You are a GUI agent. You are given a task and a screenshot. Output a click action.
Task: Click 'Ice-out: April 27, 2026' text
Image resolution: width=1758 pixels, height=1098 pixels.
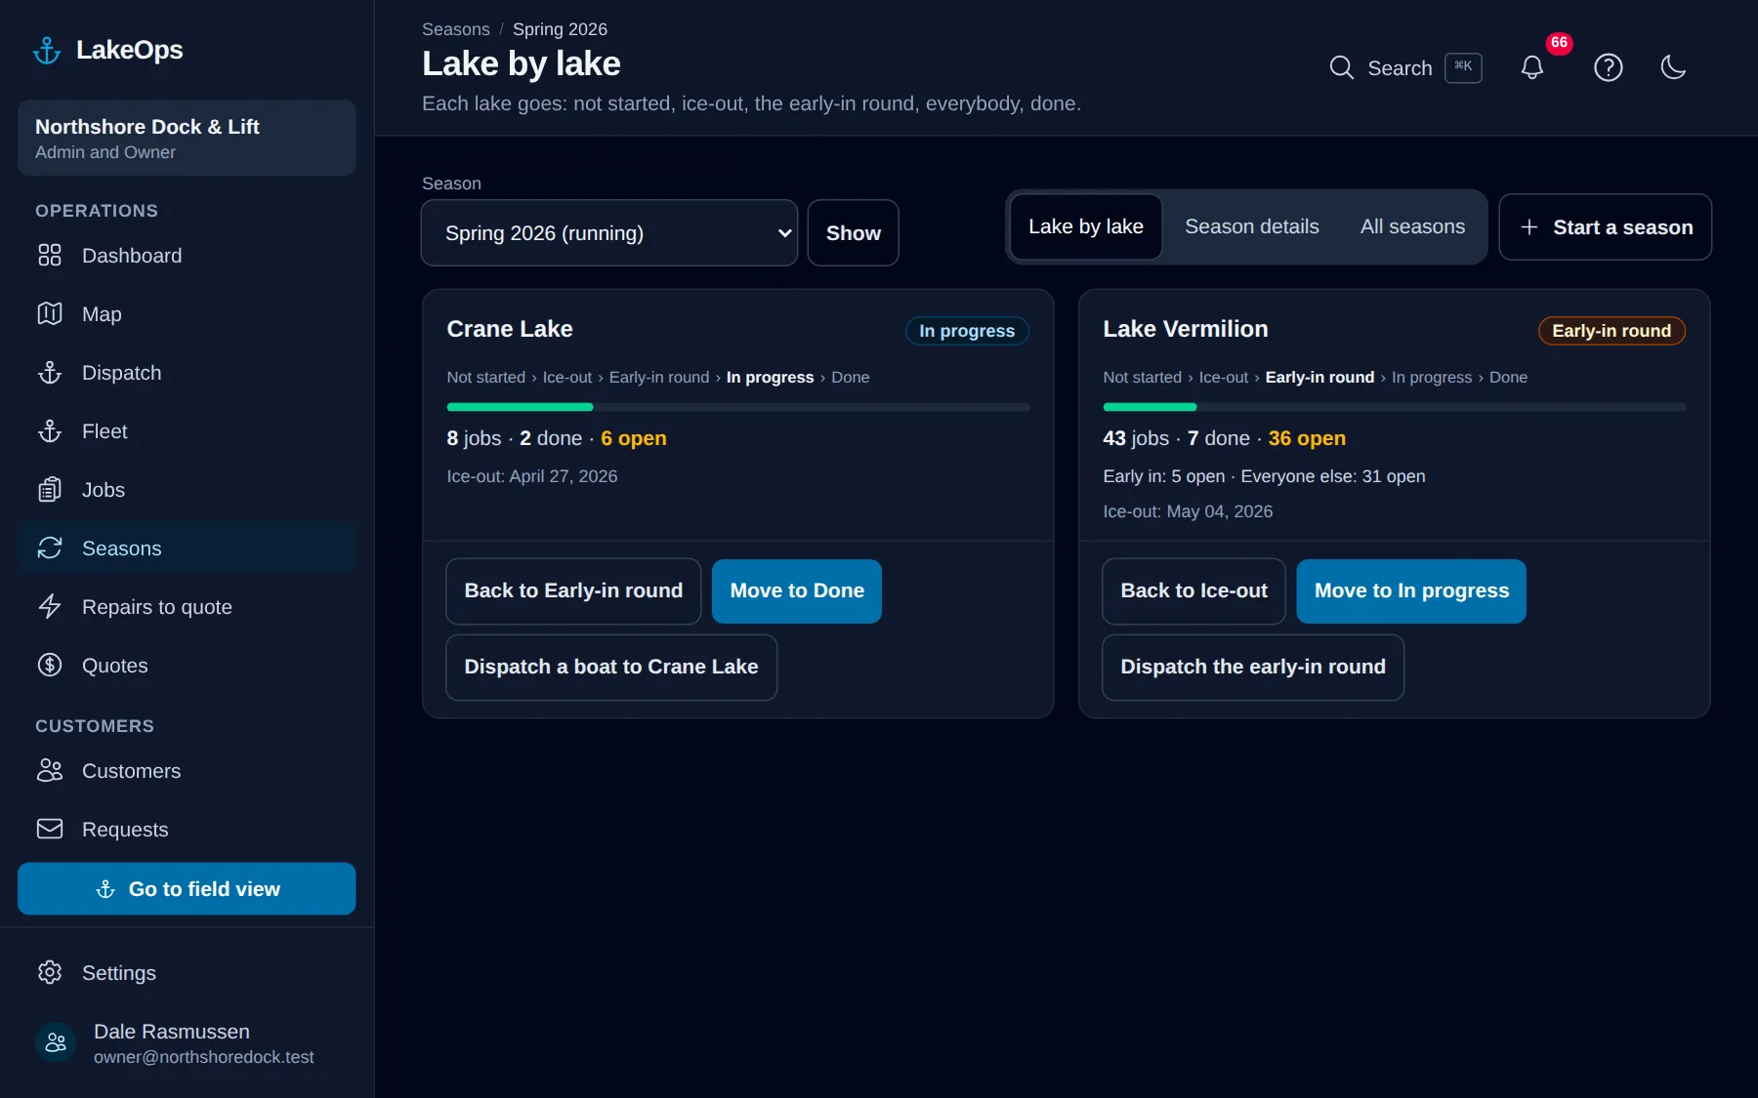532,476
